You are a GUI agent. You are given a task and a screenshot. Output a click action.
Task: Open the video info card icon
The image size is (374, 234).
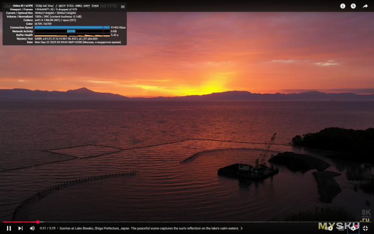(343, 6)
